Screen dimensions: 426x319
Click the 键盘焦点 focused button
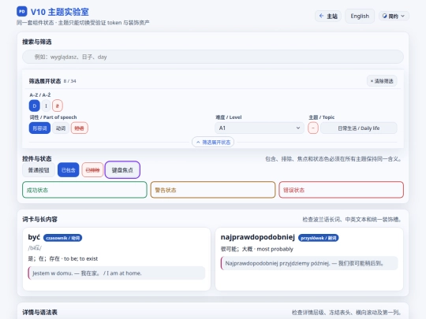coord(122,170)
